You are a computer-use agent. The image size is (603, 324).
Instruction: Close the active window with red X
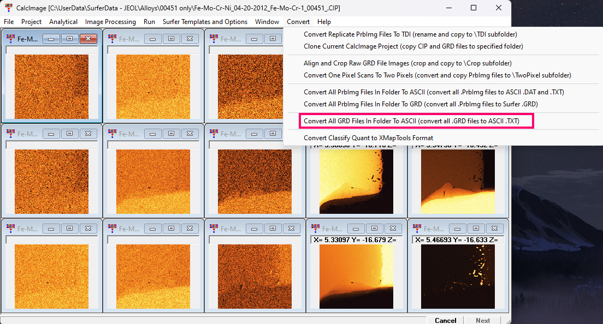88,39
